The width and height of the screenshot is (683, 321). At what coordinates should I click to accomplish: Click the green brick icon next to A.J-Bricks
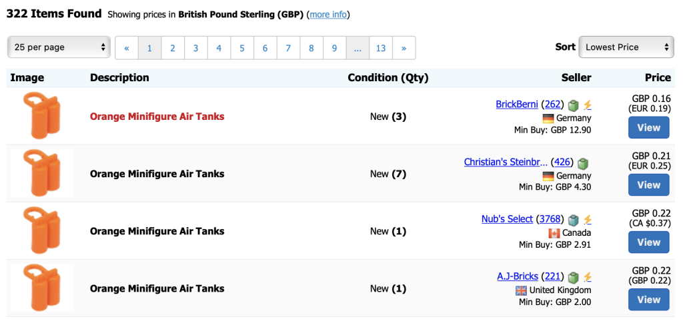[x=574, y=277]
